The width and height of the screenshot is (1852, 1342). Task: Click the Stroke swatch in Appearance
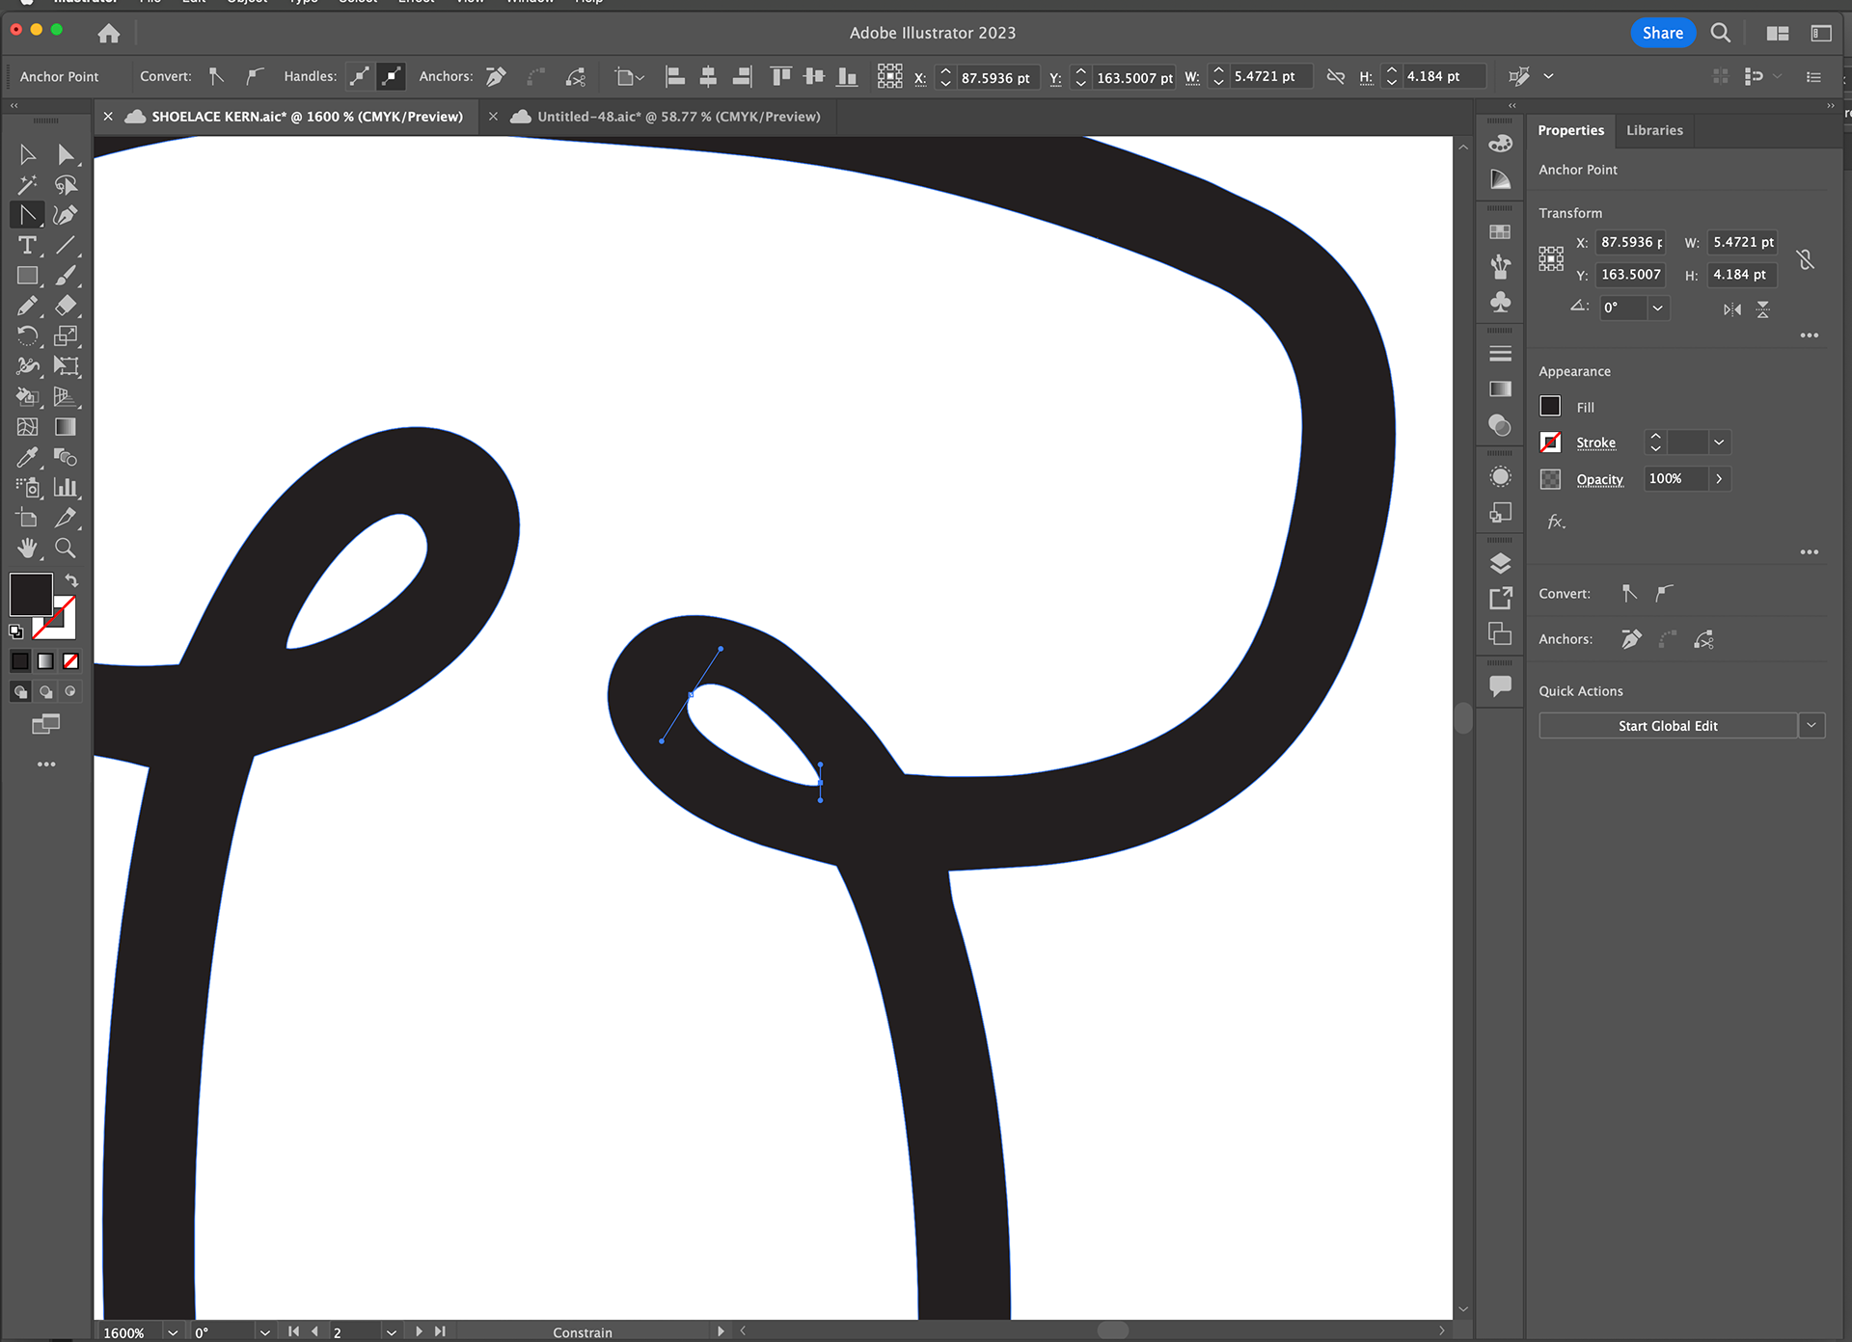[1550, 443]
